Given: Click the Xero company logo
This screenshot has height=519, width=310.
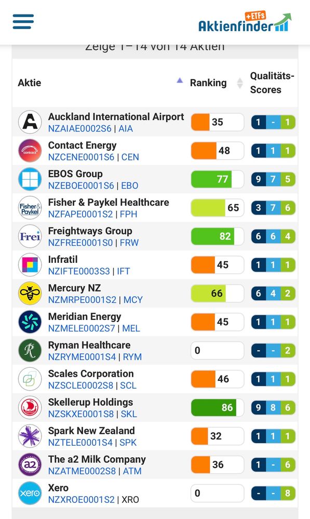Looking at the screenshot, I should tap(30, 493).
